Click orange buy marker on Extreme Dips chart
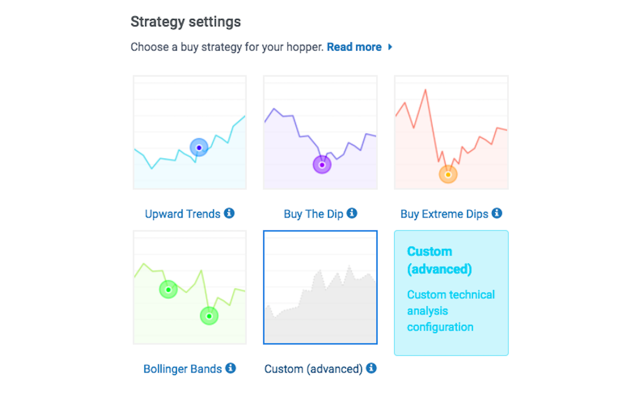The height and width of the screenshot is (393, 630). 448,174
